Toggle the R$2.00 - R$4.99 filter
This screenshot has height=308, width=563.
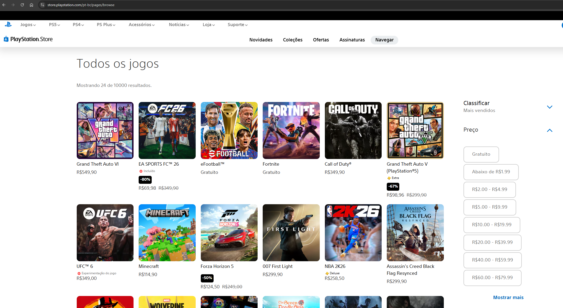tap(490, 189)
